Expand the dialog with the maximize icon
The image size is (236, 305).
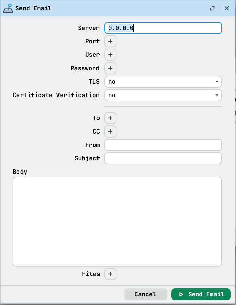point(212,8)
